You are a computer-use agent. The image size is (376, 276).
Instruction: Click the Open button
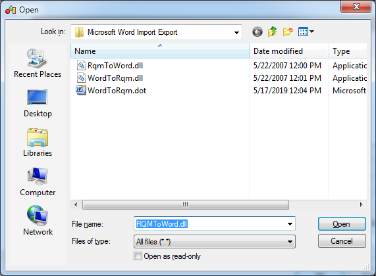tap(342, 224)
